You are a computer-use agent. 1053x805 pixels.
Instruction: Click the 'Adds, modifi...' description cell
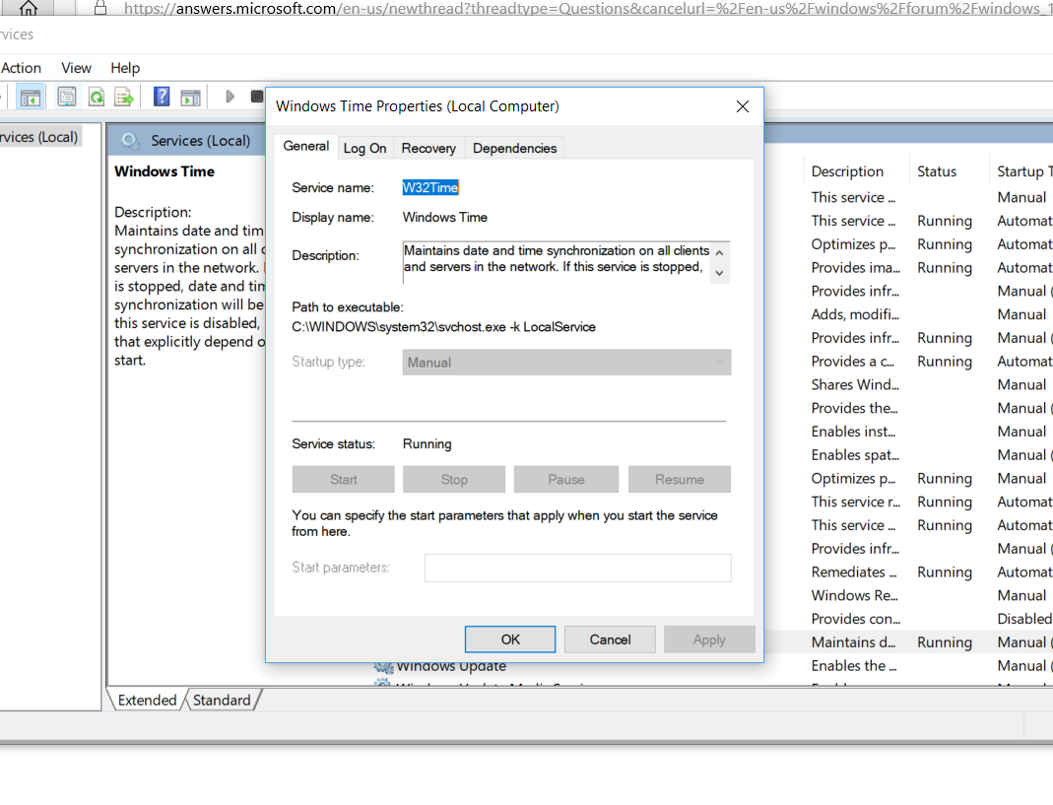click(855, 314)
